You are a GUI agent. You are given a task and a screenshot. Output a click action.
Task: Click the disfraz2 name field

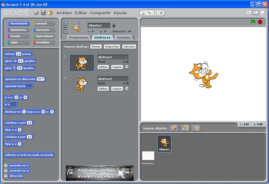click(113, 79)
